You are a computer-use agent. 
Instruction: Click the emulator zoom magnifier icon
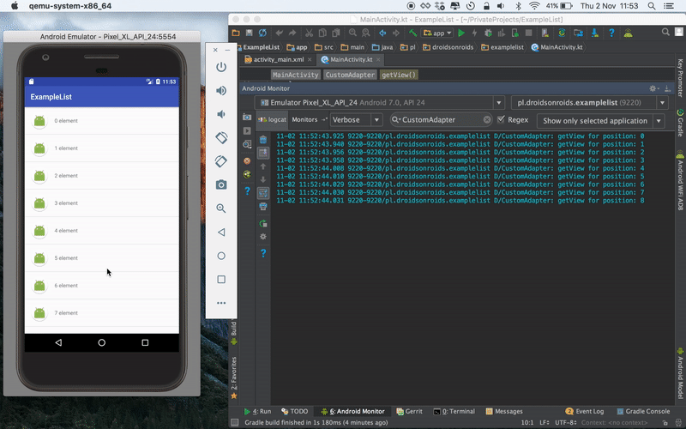[x=221, y=208]
